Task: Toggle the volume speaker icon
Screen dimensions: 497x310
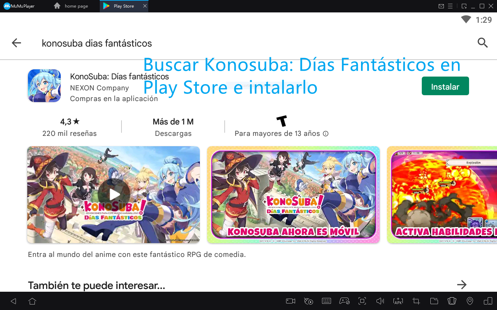Action: coord(380,301)
